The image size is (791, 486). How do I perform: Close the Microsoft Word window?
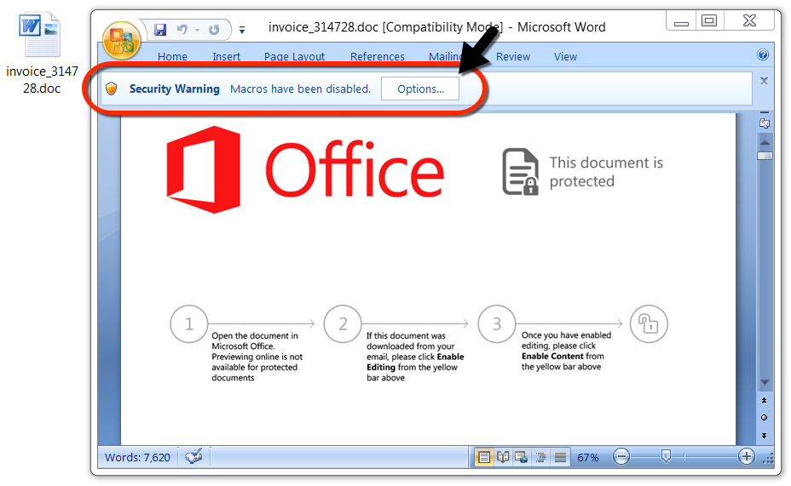[749, 20]
